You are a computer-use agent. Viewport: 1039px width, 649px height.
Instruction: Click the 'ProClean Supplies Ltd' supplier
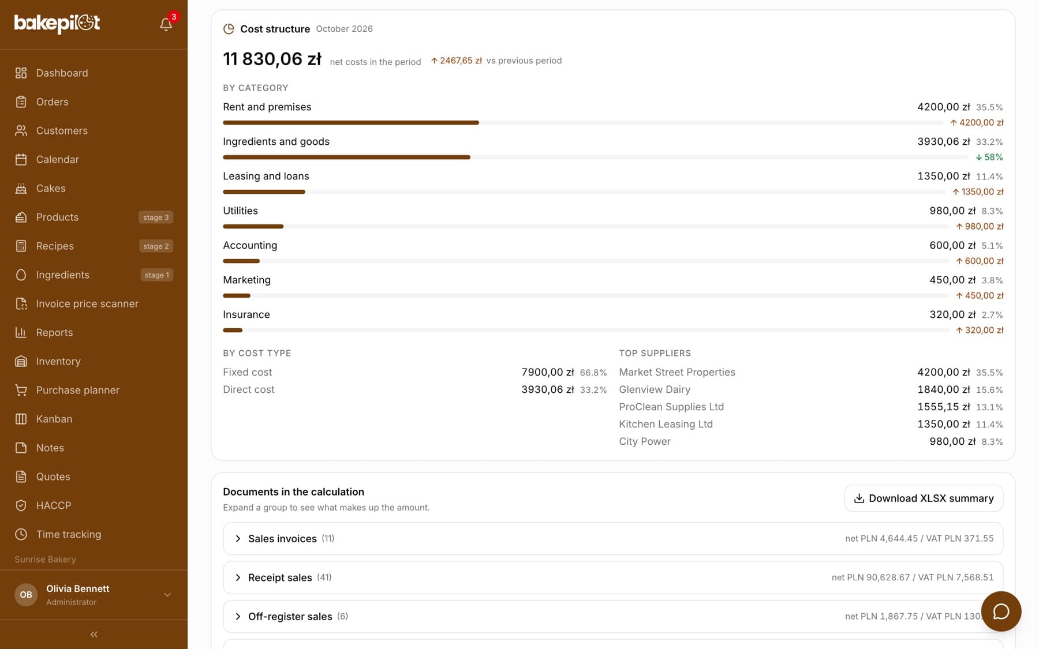[671, 407]
